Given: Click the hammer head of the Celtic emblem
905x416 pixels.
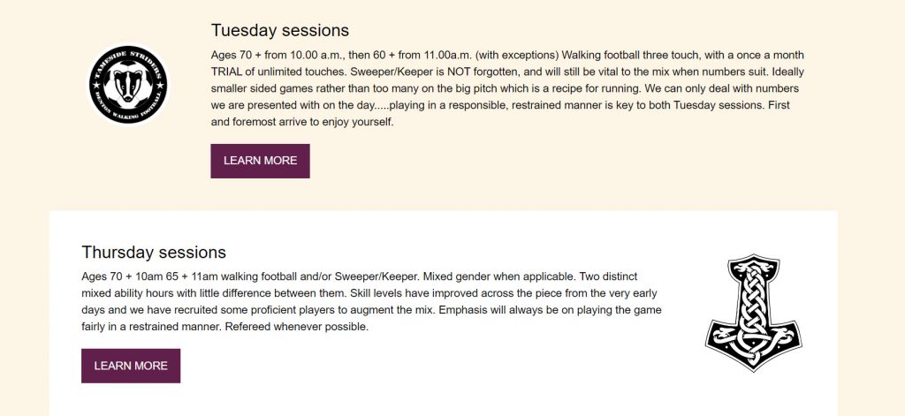Looking at the screenshot, I should point(753,345).
